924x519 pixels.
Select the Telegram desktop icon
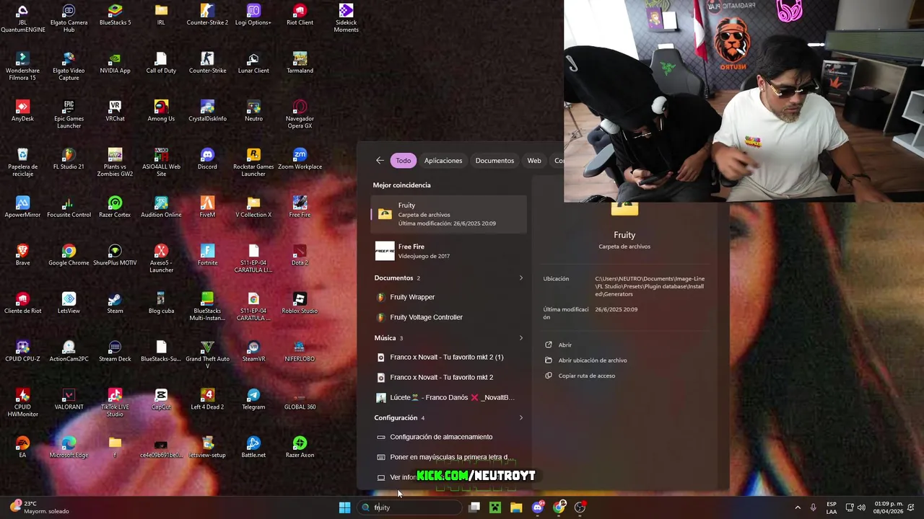[253, 399]
